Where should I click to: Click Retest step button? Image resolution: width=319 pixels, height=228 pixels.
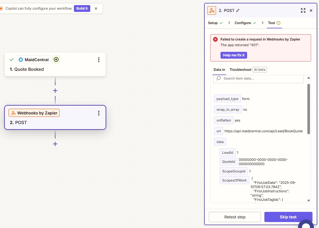point(235,217)
